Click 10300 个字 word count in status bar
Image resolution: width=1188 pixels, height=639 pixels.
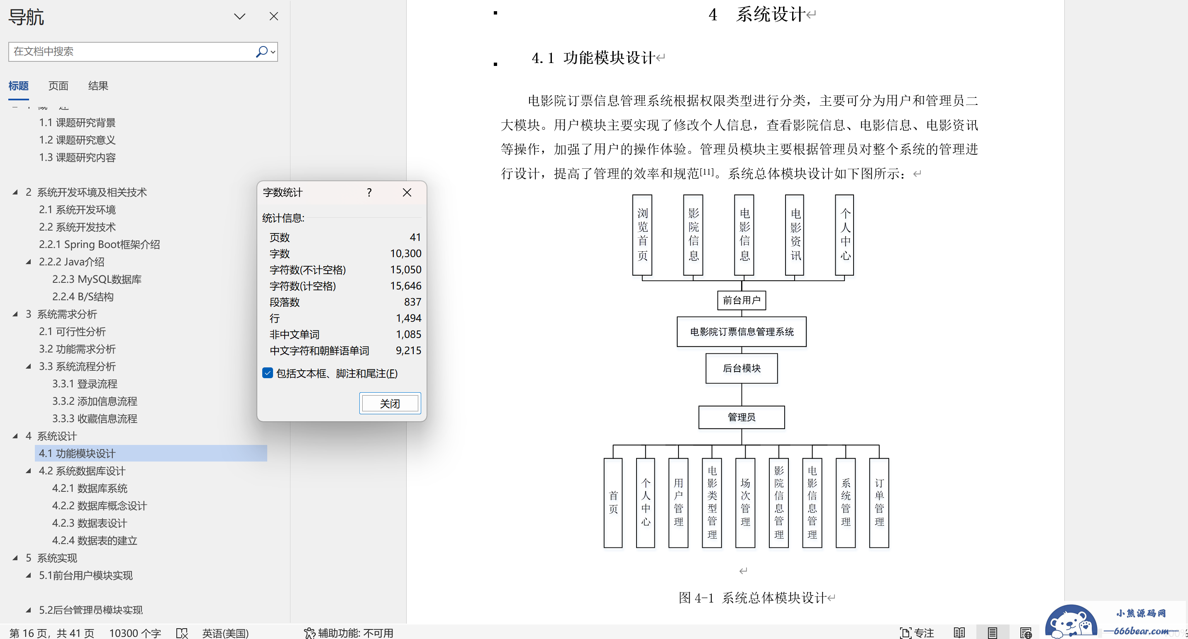pos(135,633)
